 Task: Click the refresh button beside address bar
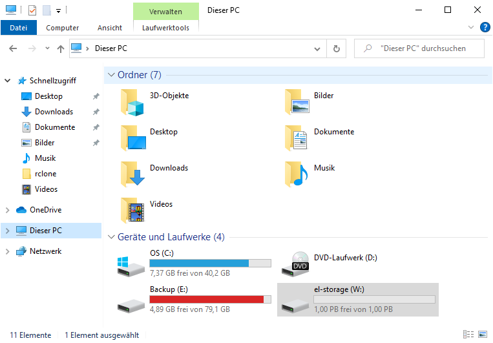pyautogui.click(x=336, y=48)
